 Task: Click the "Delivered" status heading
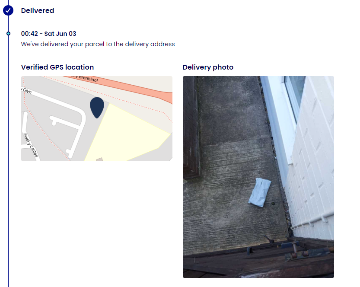tap(38, 10)
